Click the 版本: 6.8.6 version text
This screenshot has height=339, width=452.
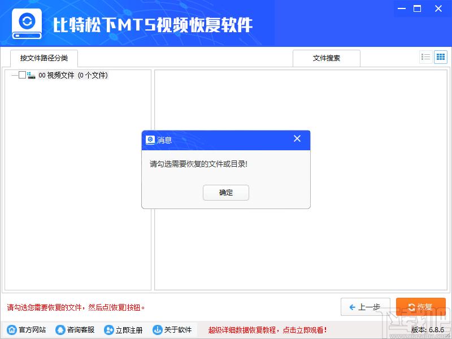(428, 330)
